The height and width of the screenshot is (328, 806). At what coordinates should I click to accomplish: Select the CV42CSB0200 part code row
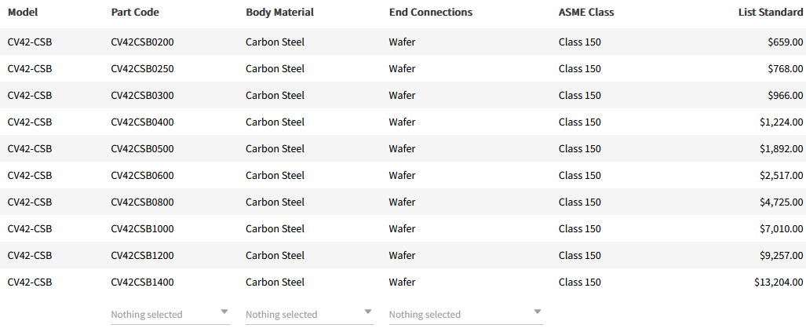(142, 42)
